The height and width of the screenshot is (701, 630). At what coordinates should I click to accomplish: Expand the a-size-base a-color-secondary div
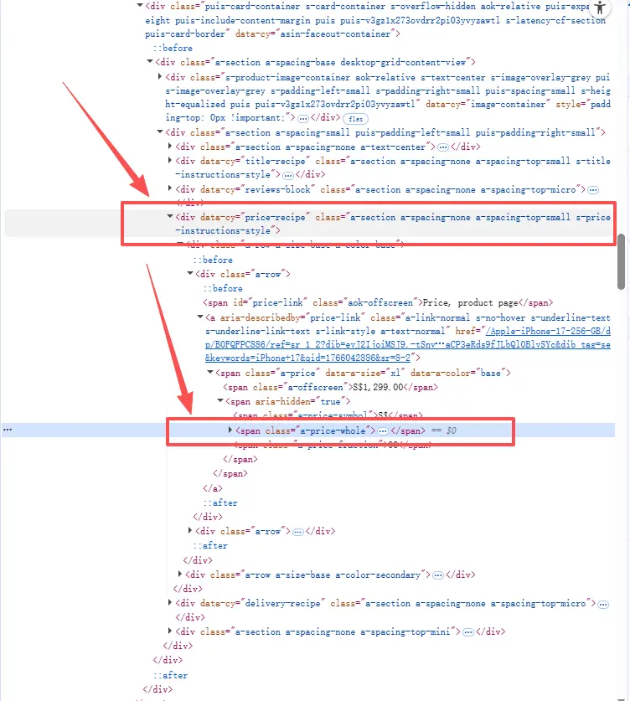click(x=180, y=574)
